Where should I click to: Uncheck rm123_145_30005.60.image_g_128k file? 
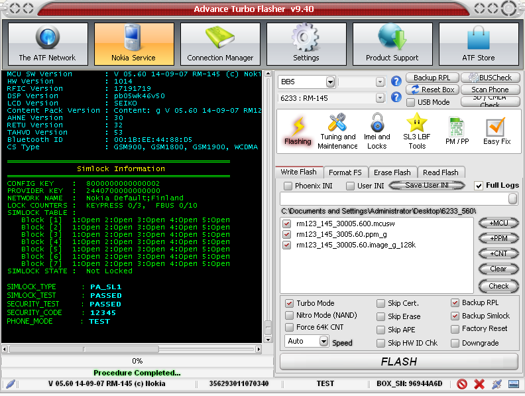click(286, 245)
